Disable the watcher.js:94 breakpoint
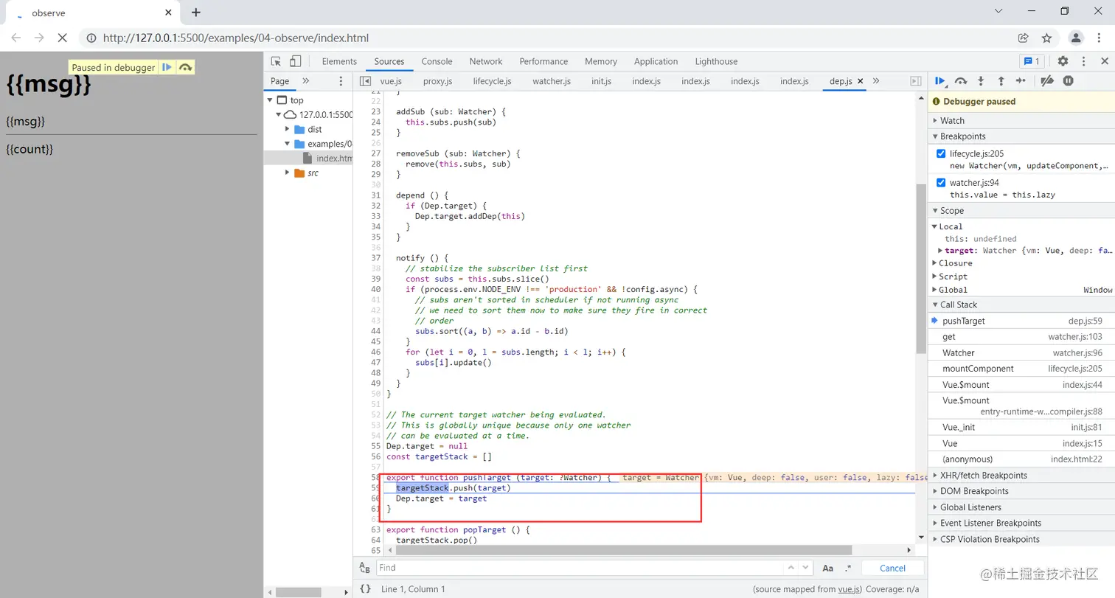1115x598 pixels. (x=940, y=183)
